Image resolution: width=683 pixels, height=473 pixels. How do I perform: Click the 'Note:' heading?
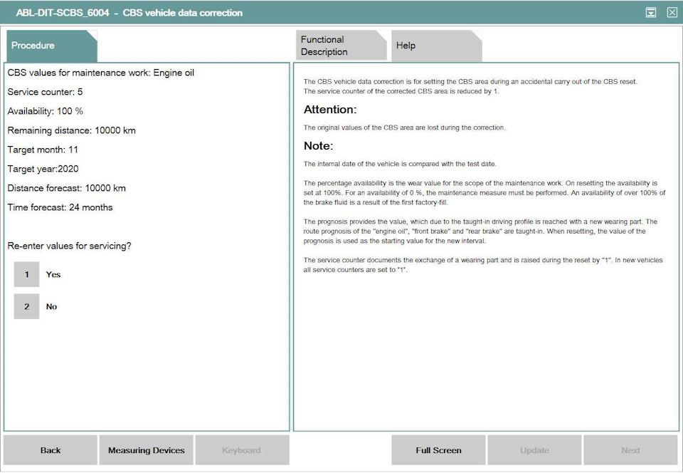[319, 145]
